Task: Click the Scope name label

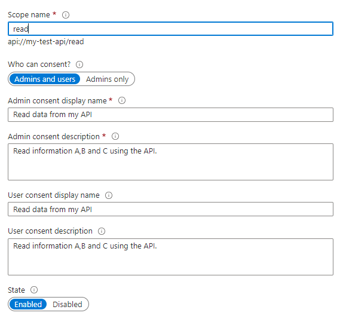Action: [x=29, y=15]
